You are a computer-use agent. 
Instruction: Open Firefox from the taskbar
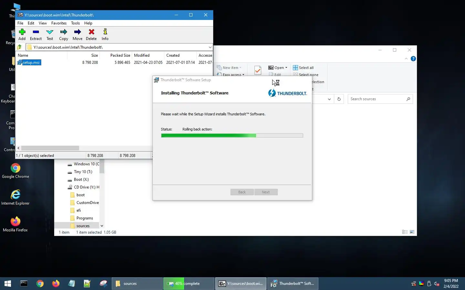pos(56,284)
